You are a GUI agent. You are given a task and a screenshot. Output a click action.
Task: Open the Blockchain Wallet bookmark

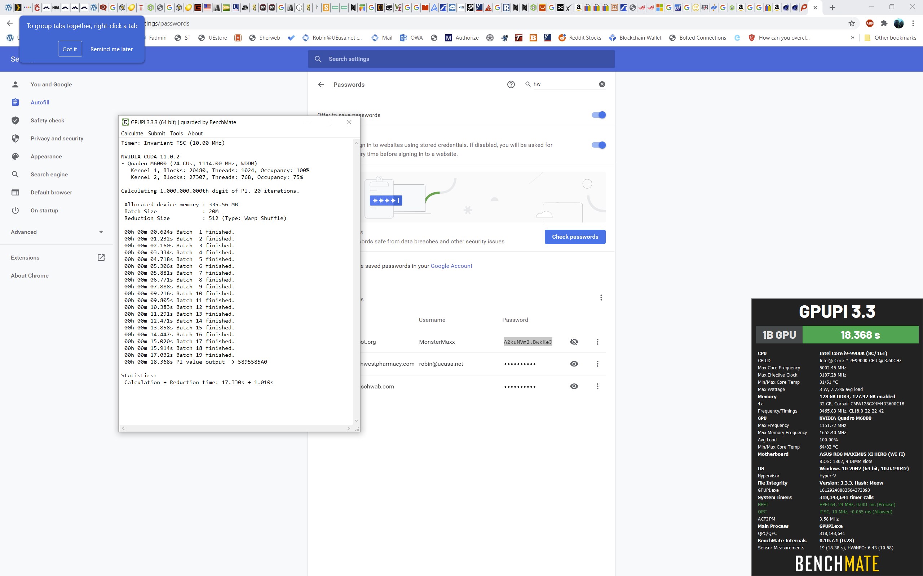(635, 38)
